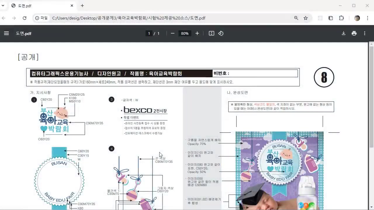The width and height of the screenshot is (374, 210).
Task: Bookmark this page with the star icon
Action: click(306, 18)
